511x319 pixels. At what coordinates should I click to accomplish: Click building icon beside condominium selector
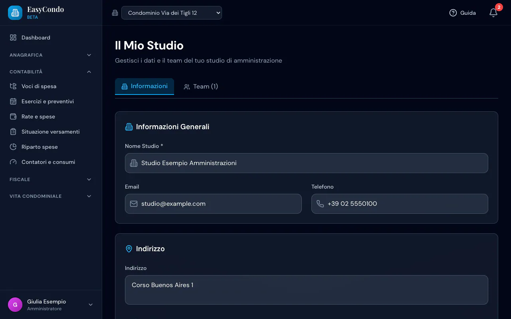click(115, 13)
